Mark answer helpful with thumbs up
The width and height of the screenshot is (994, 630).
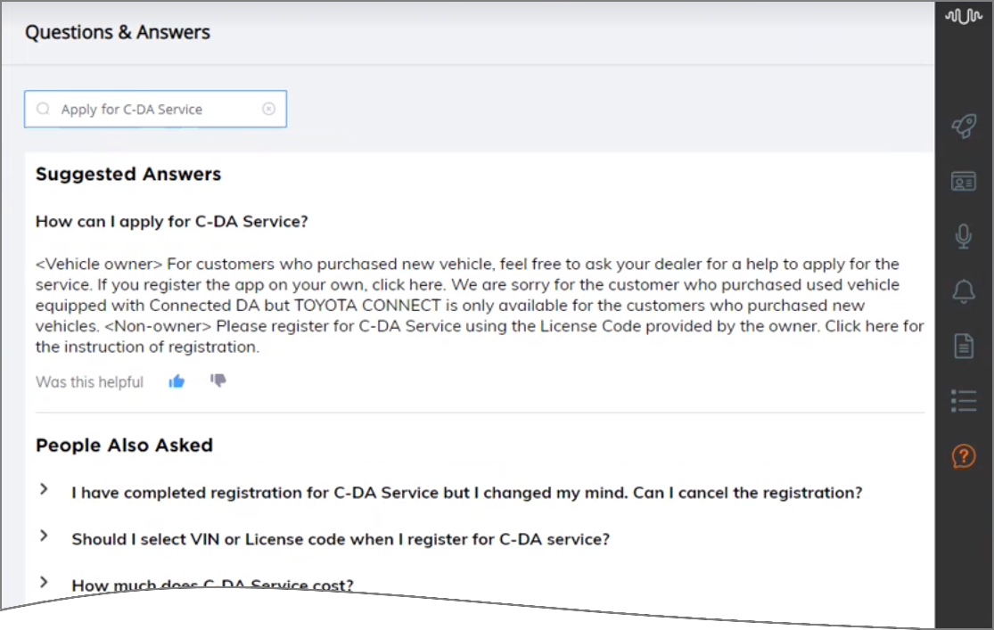[177, 381]
